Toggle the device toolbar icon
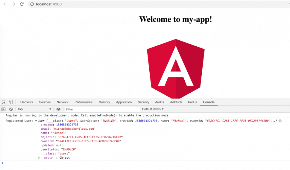This screenshot has height=170, width=290. click(11, 102)
